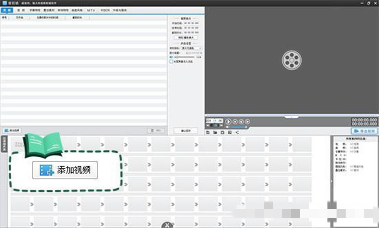Click the open folder icon below the player
This screenshot has width=379, height=228.
tap(215, 133)
